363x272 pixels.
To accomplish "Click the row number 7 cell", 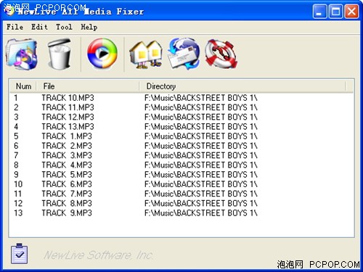I will (x=16, y=155).
